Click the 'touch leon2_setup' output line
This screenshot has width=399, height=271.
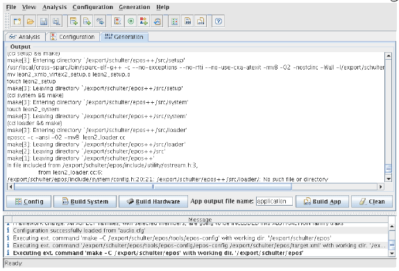click(31, 81)
